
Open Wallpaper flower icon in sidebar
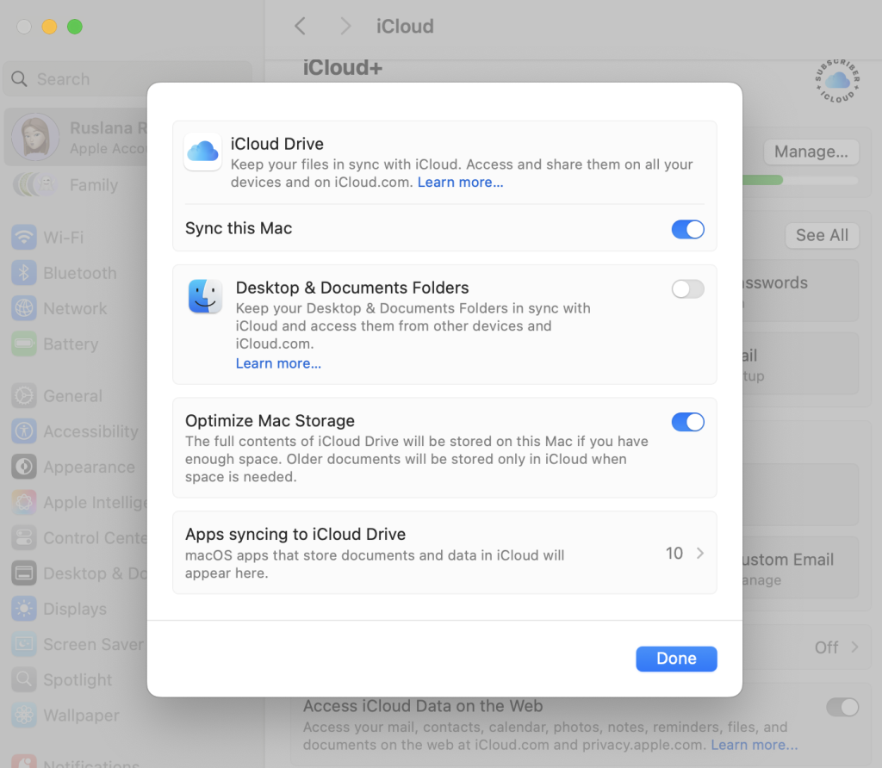coord(23,715)
